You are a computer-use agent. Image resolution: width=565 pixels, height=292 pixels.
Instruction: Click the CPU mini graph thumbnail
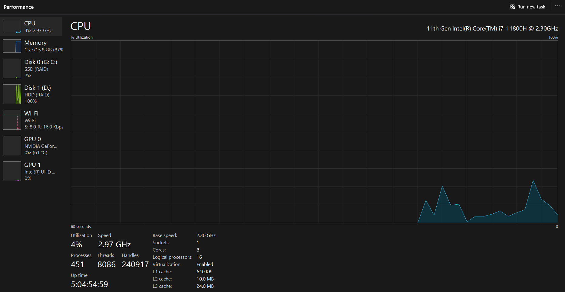pyautogui.click(x=12, y=27)
